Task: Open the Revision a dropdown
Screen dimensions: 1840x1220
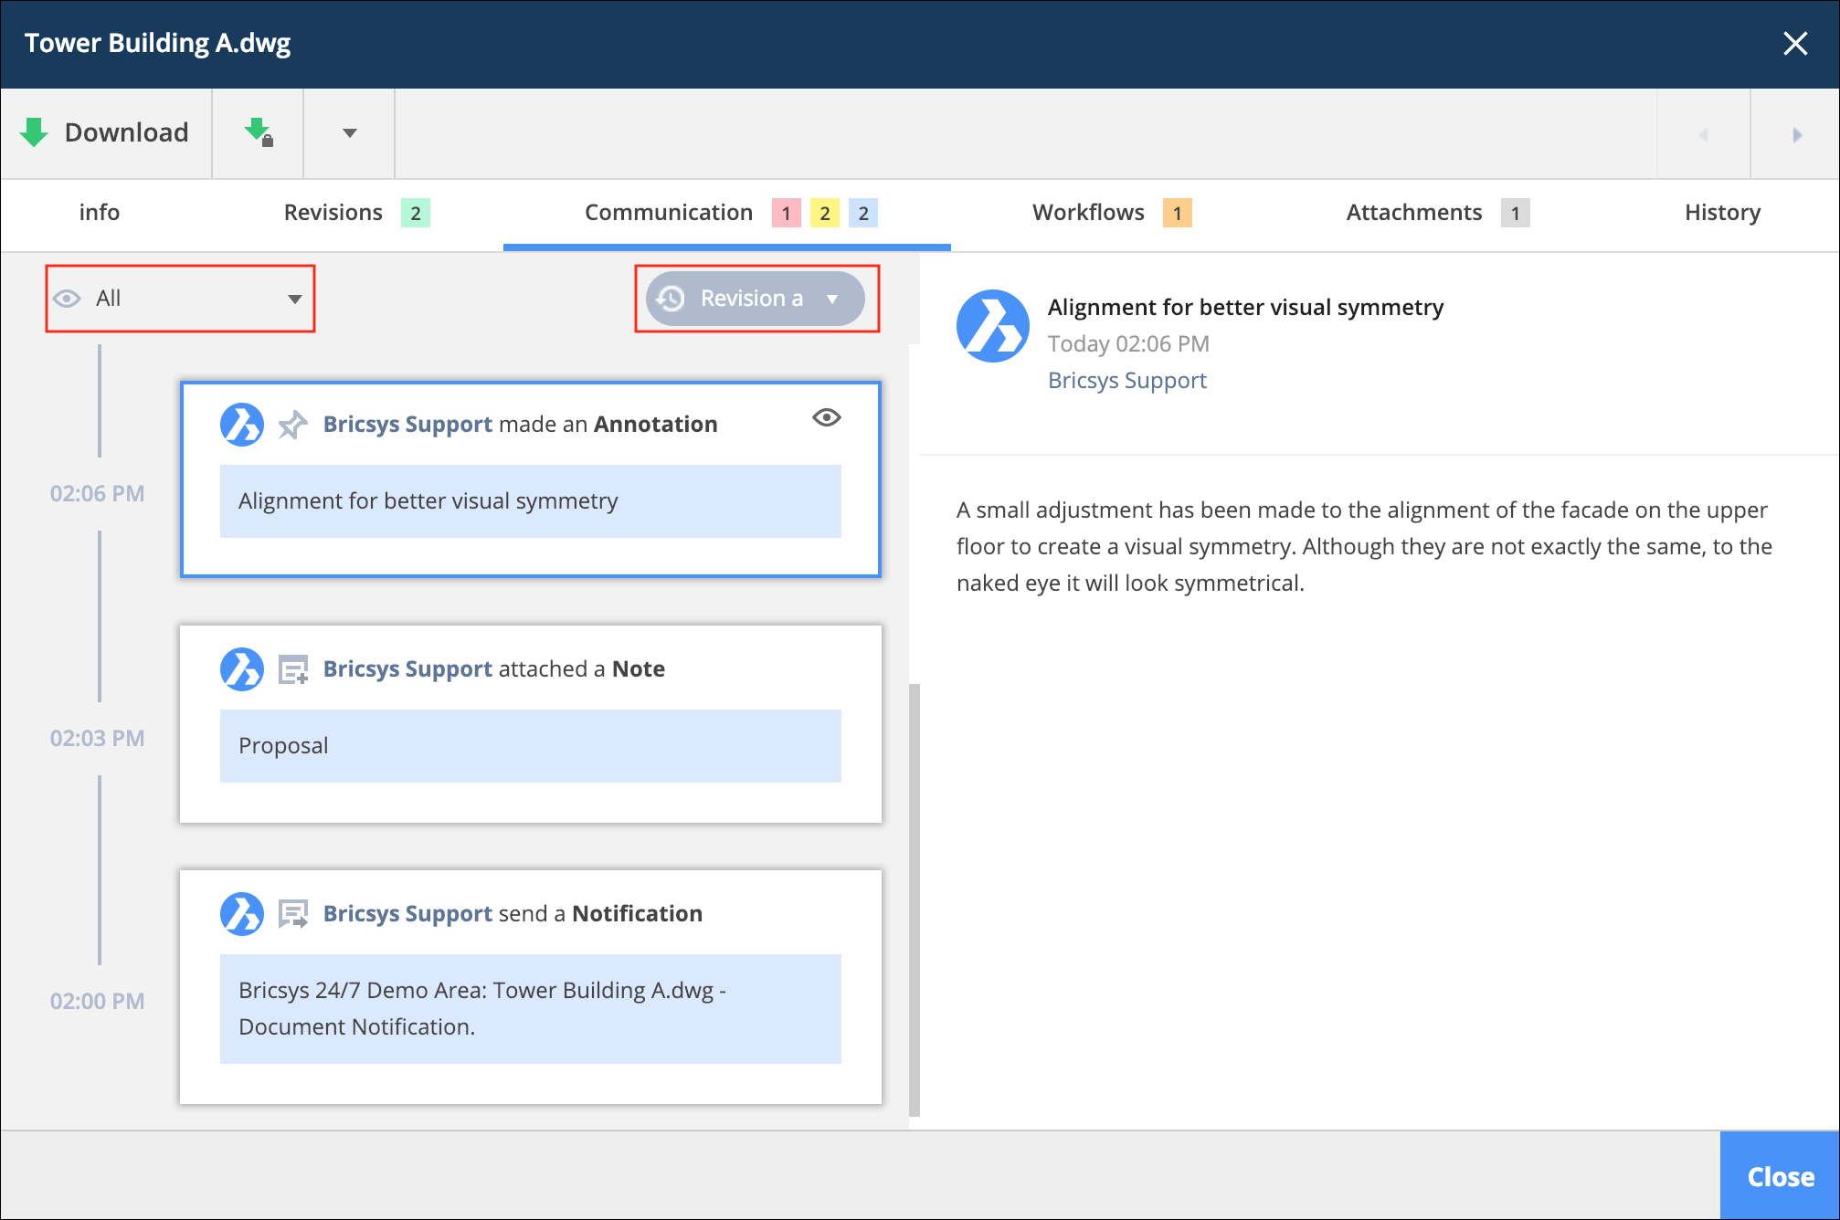Action: tap(756, 299)
